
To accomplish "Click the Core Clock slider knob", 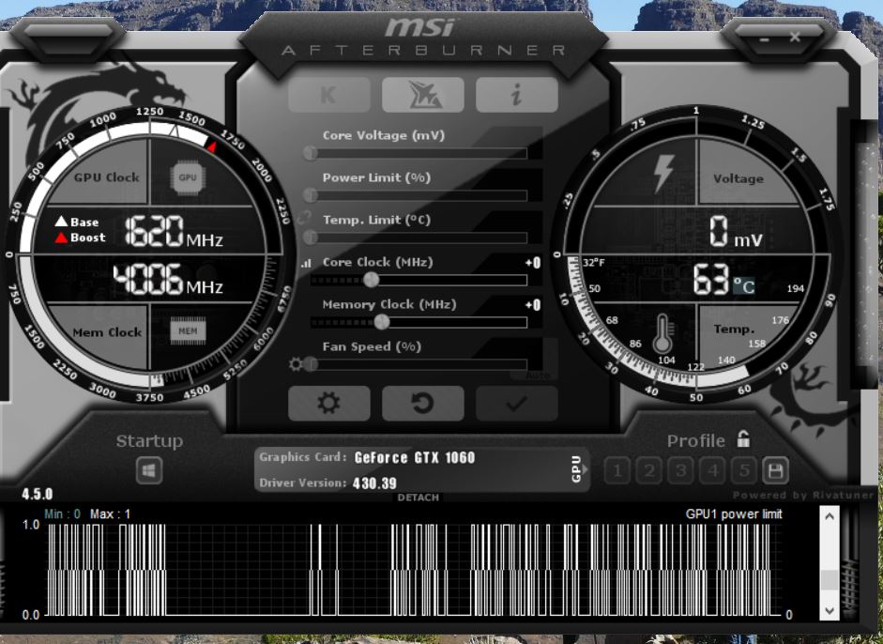I will coord(371,280).
